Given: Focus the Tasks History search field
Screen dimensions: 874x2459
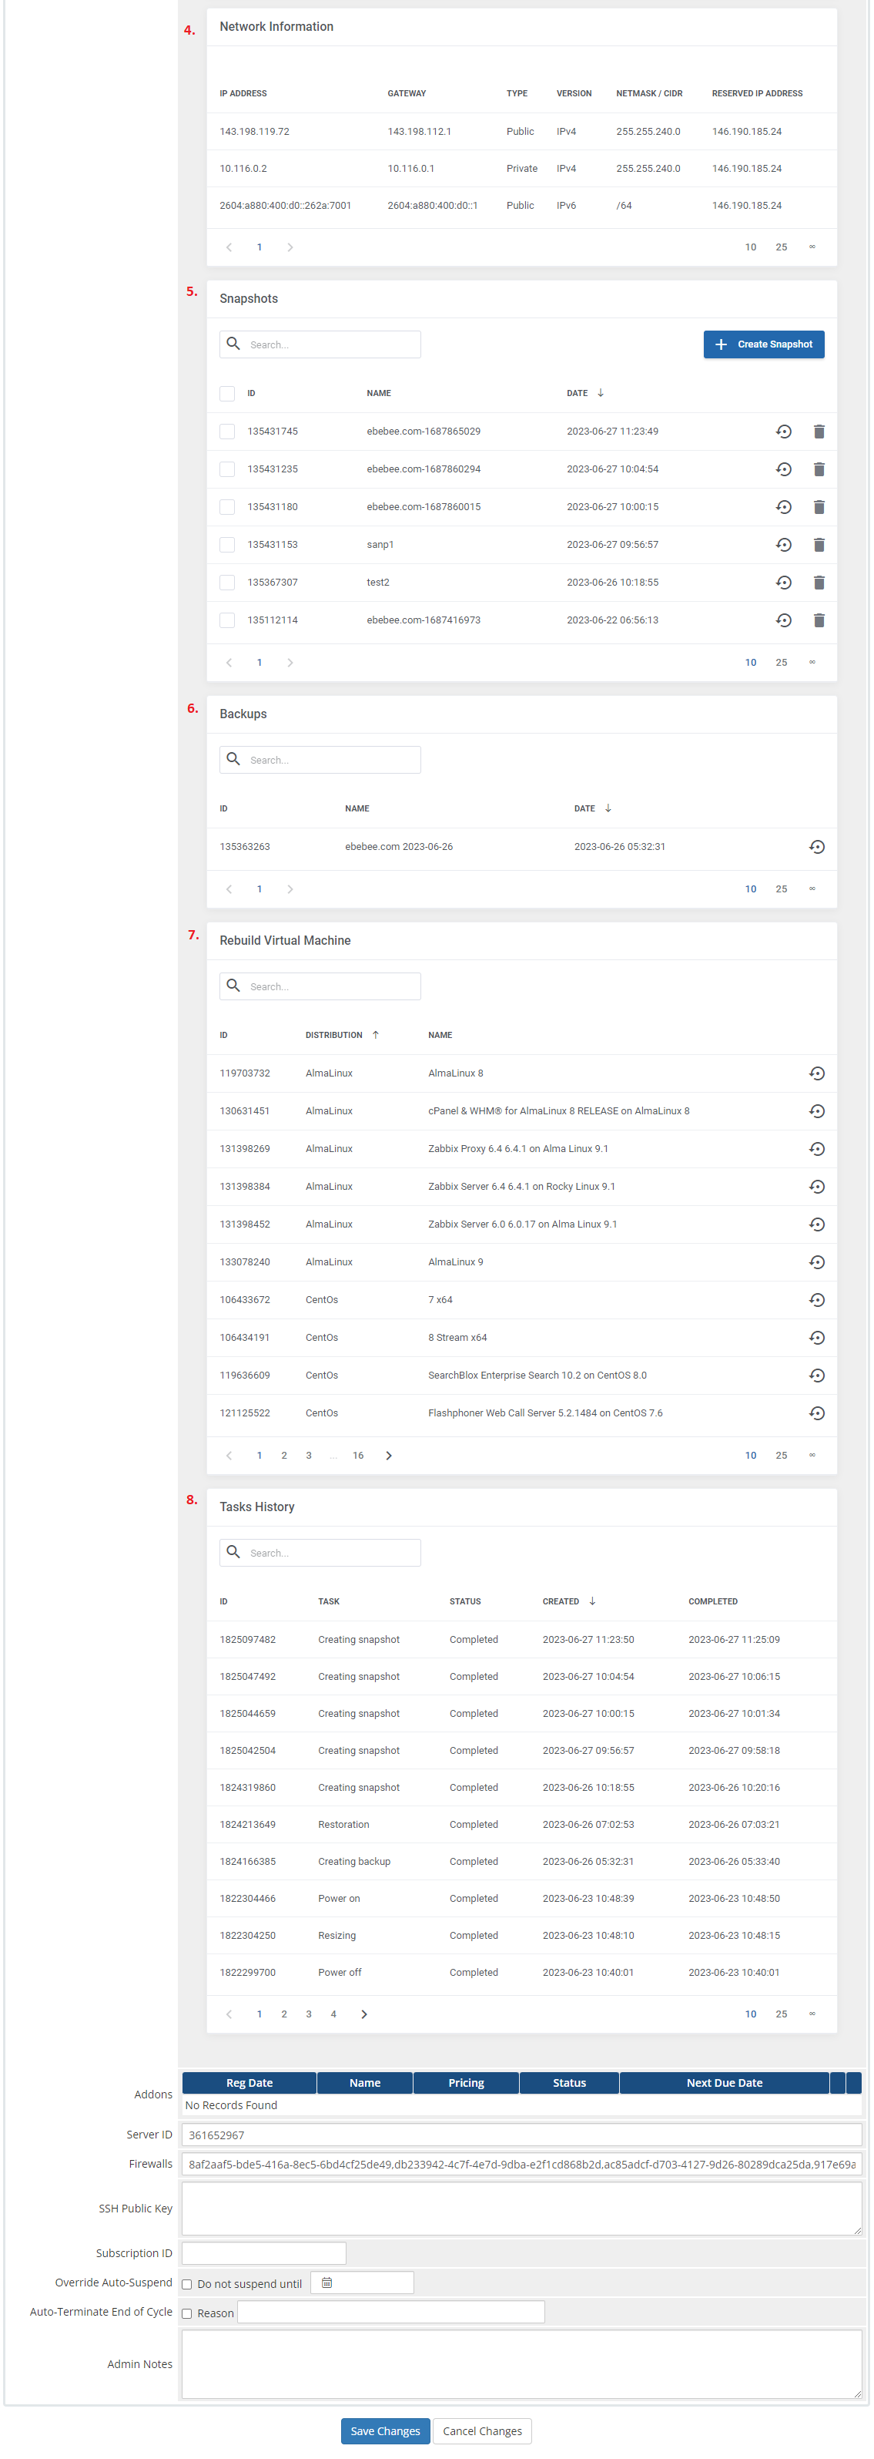Looking at the screenshot, I should coord(320,1552).
